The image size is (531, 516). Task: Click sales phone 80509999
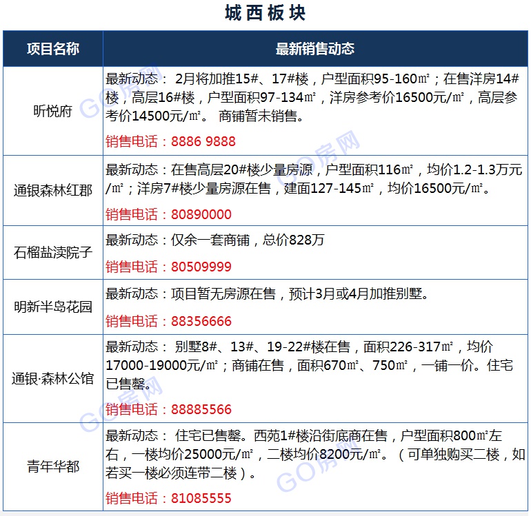pyautogui.click(x=201, y=267)
